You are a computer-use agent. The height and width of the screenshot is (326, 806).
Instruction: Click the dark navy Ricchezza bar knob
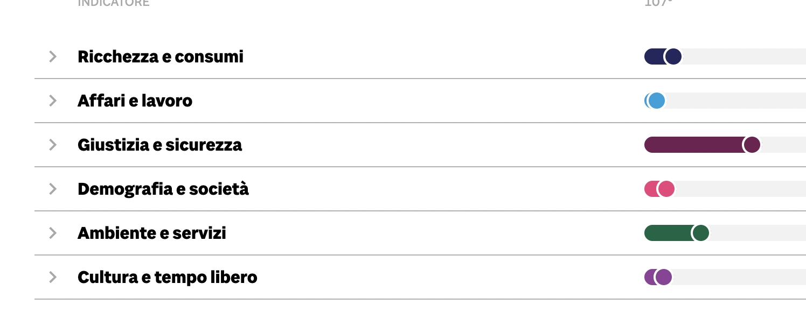coord(673,56)
